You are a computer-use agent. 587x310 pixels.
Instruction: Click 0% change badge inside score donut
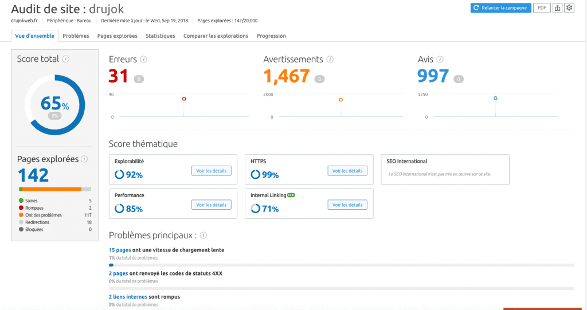pos(54,116)
